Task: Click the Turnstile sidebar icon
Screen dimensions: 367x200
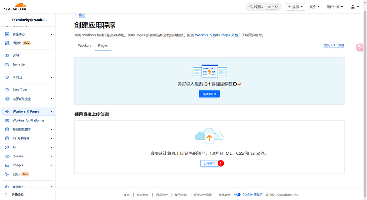Action: (x=7, y=65)
